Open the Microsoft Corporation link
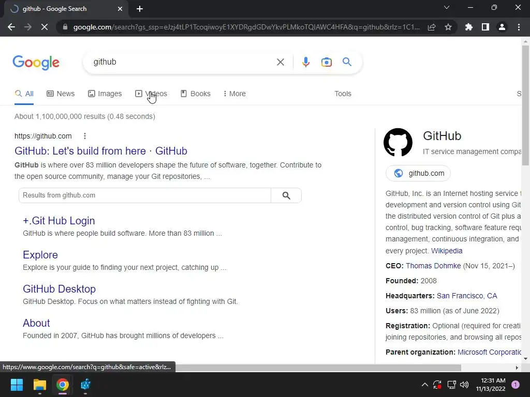530x397 pixels. pos(490,353)
